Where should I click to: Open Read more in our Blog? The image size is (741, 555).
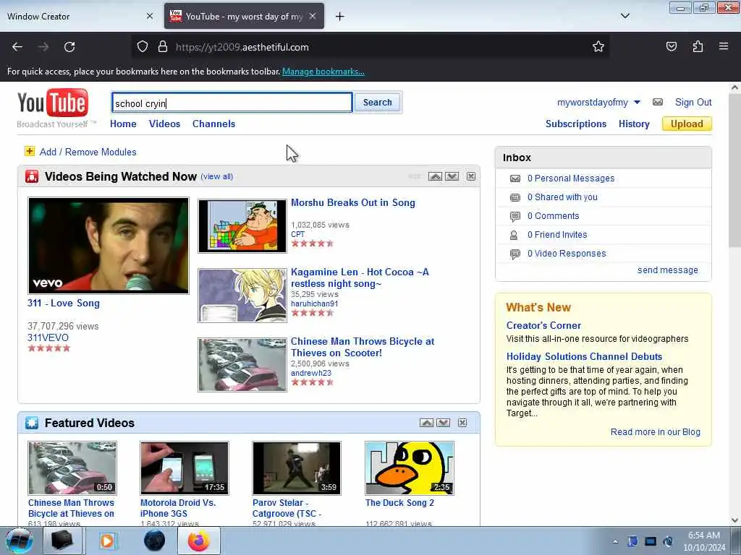[x=655, y=432]
